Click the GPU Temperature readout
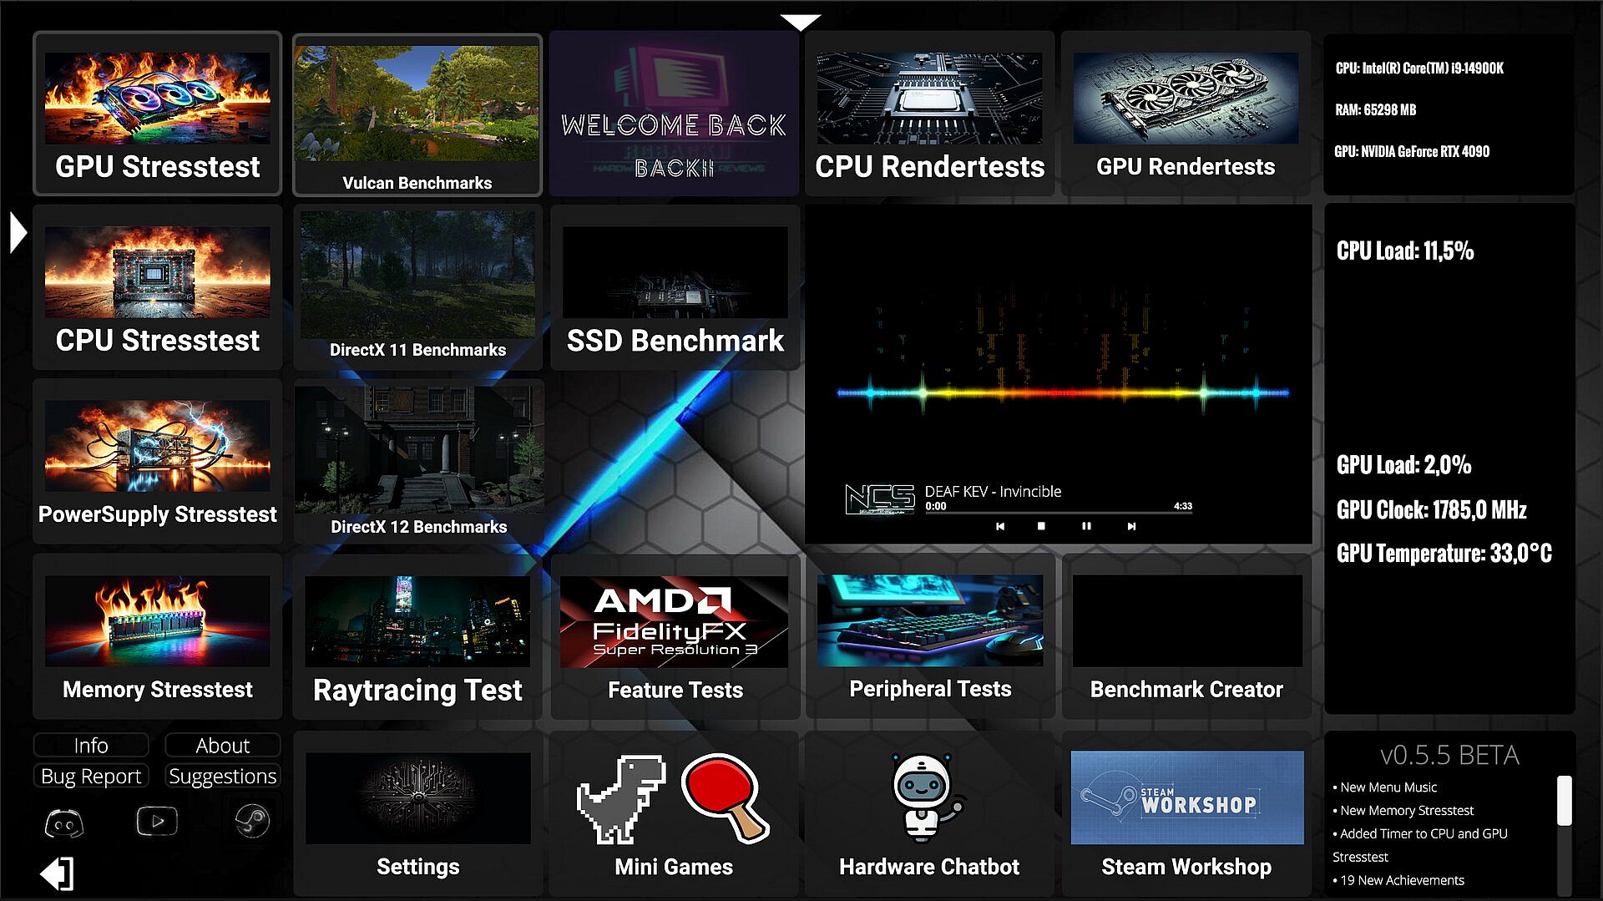Screen dimensions: 1603x901 tap(1444, 553)
